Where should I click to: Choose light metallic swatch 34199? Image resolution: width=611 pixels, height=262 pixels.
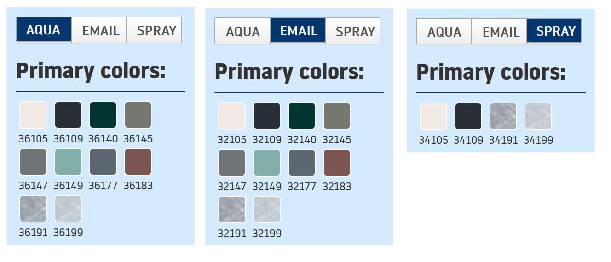click(x=538, y=116)
